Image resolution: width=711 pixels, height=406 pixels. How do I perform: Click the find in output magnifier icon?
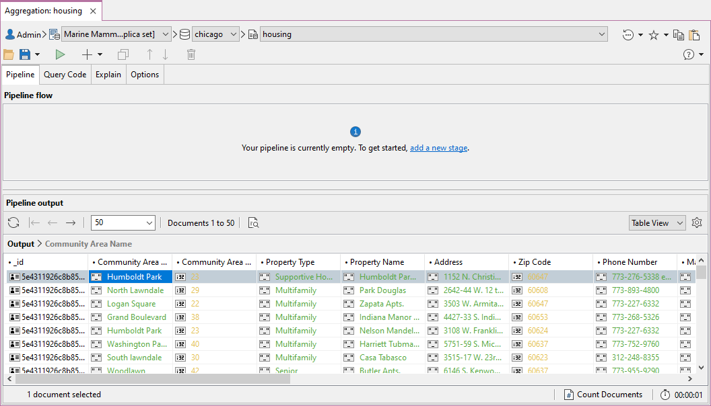(253, 223)
